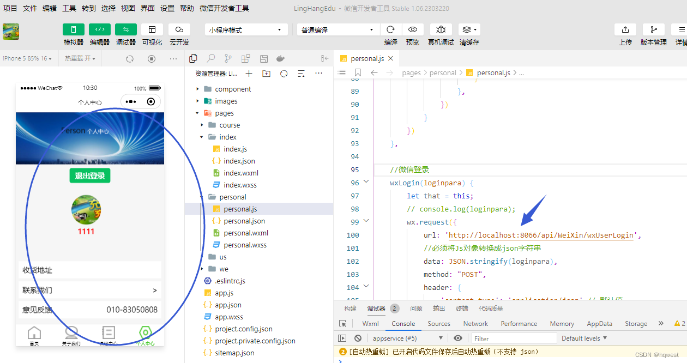
Task: Switch to the Network tab
Action: point(475,323)
